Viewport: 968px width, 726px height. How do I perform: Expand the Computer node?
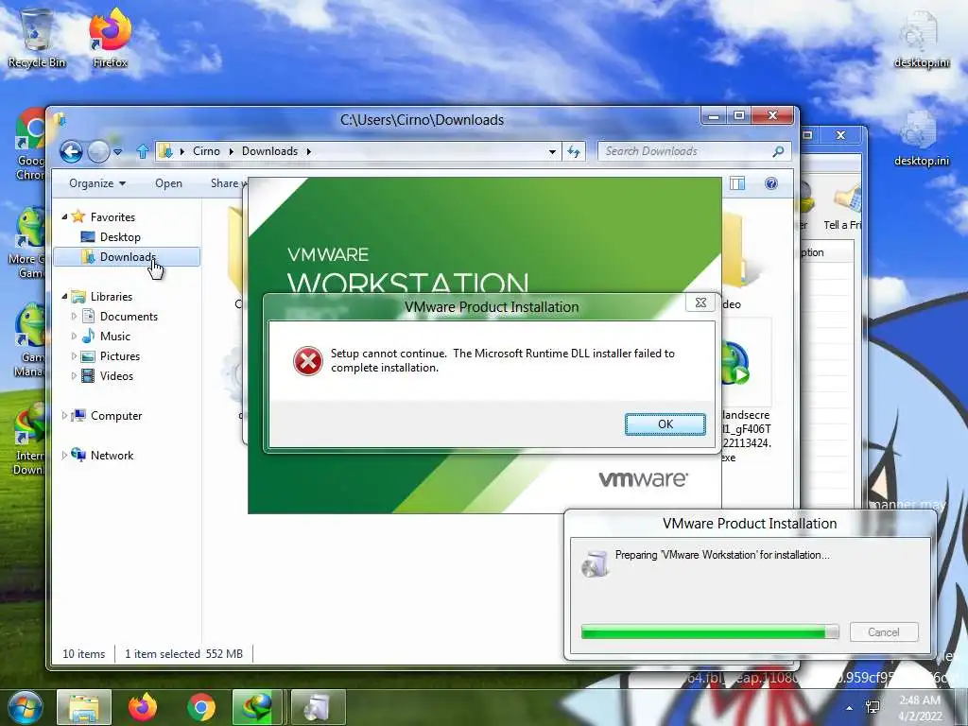point(64,416)
